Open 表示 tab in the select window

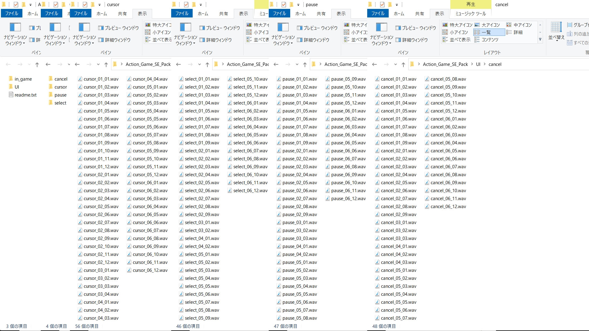pos(244,13)
